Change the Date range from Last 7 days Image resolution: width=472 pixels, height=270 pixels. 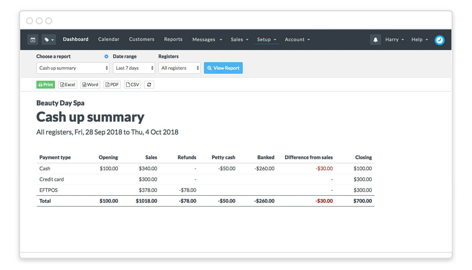pyautogui.click(x=134, y=68)
